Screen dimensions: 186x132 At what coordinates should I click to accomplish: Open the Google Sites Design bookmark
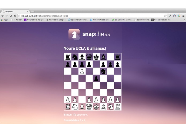[34, 20]
